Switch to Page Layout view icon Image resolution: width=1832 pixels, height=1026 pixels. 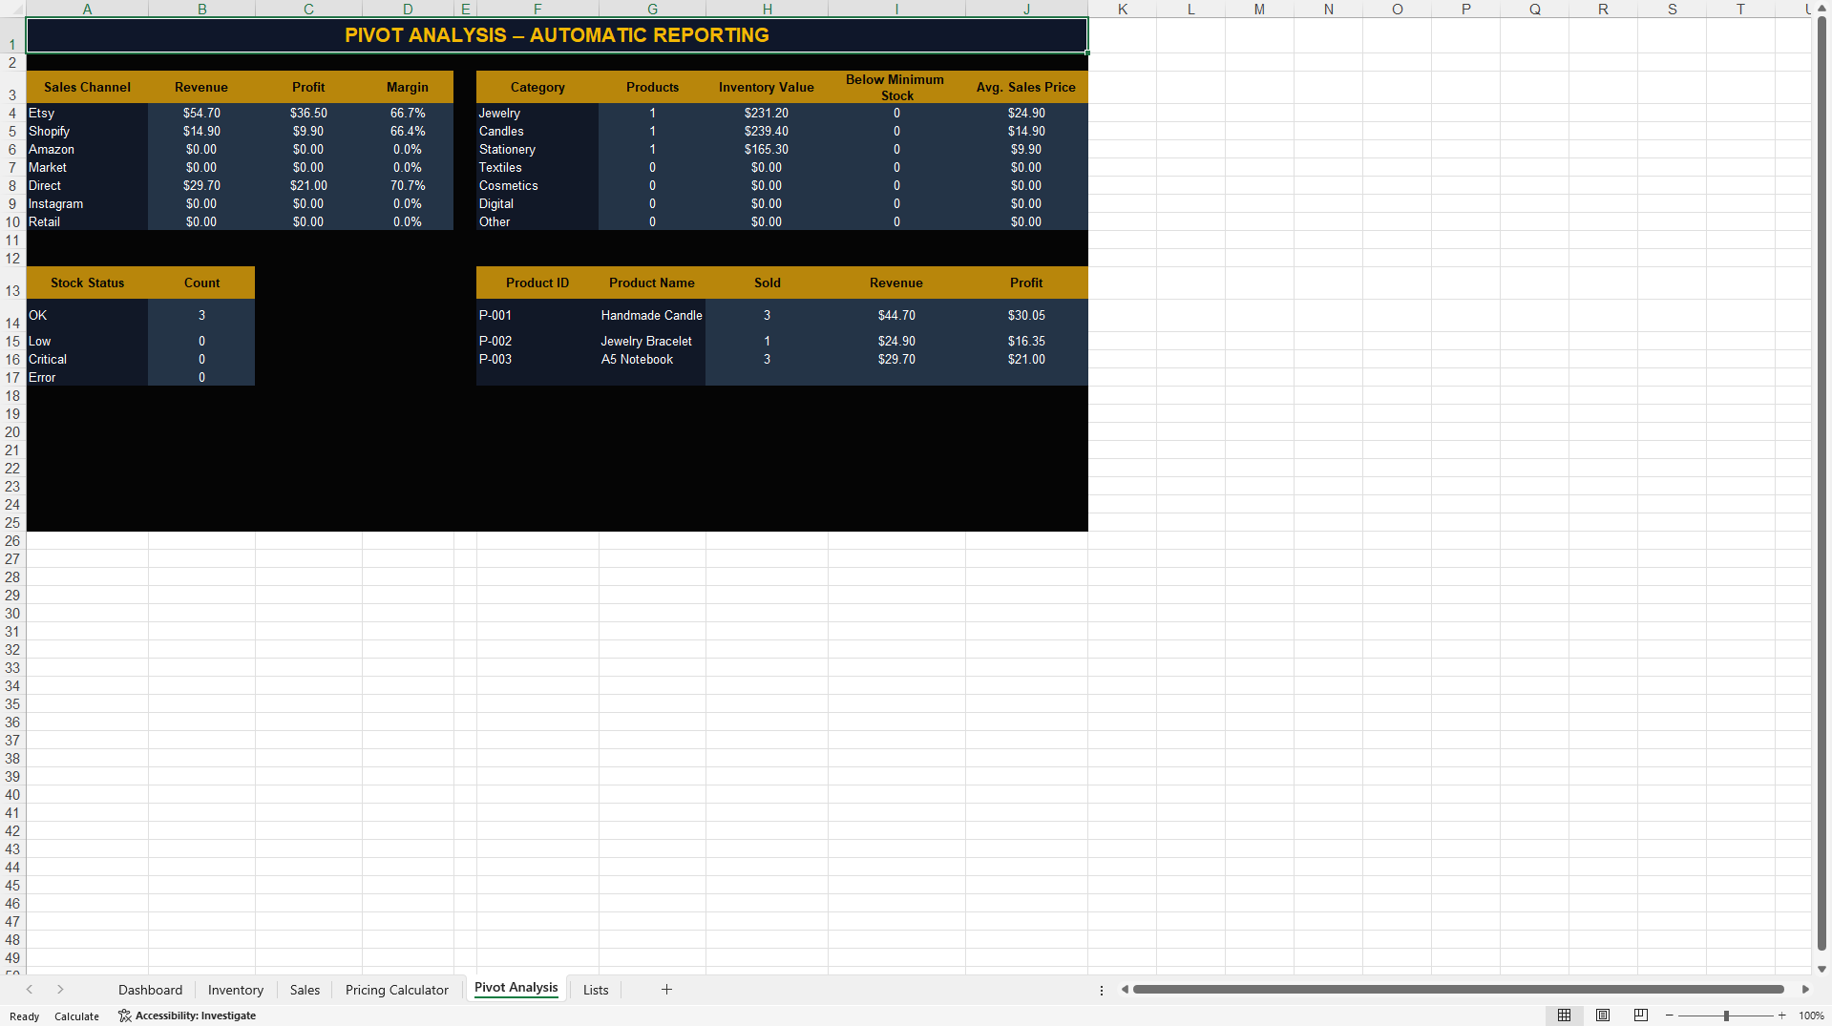coord(1603,1016)
